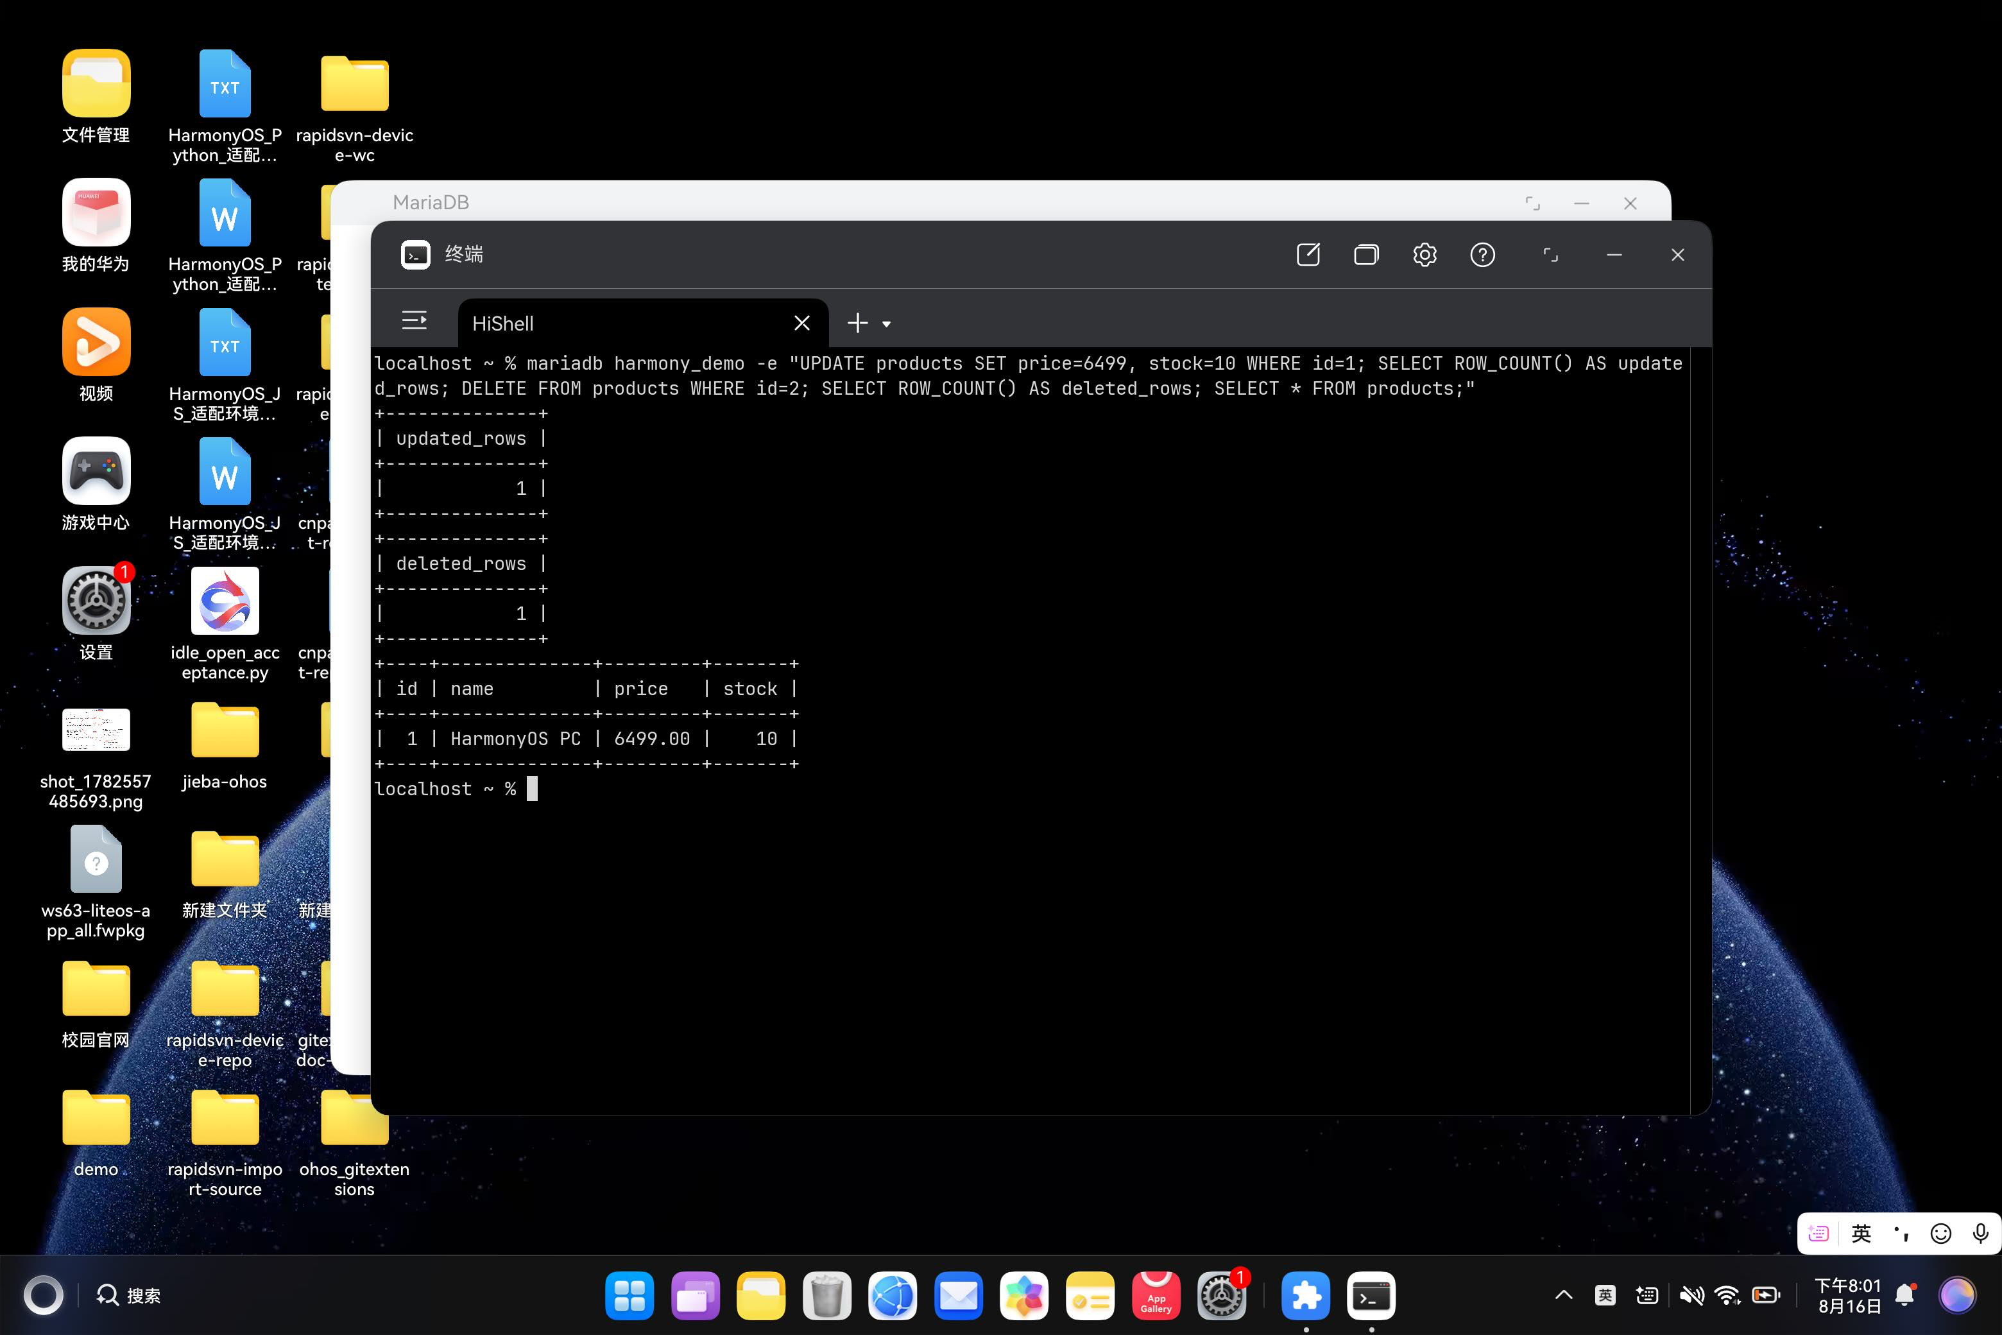The height and width of the screenshot is (1335, 2002).
Task: Open the purple multi-window app in dock
Action: coord(694,1296)
